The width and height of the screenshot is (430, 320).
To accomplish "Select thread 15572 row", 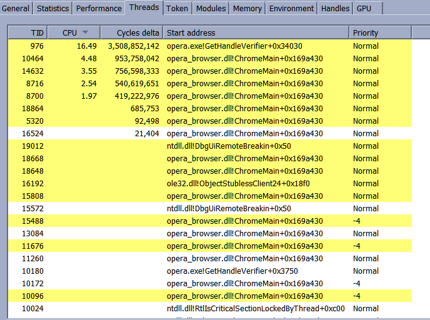I will (x=210, y=208).
